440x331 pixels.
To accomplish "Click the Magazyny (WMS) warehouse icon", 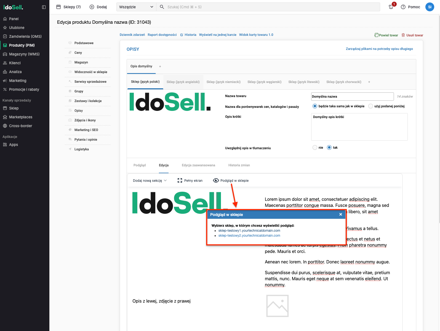I will [x=5, y=54].
